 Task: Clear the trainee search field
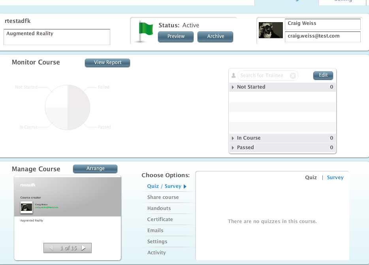[293, 76]
